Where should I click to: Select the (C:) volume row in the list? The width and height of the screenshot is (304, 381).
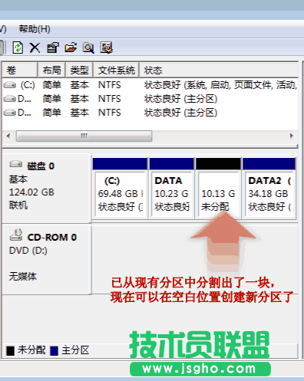[150, 85]
